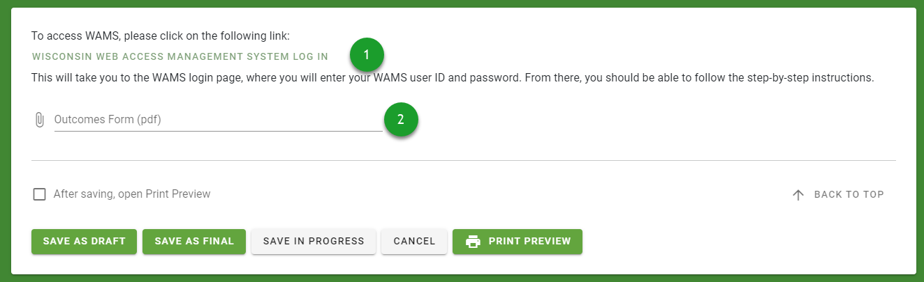Click the paperclip attachment icon

40,120
